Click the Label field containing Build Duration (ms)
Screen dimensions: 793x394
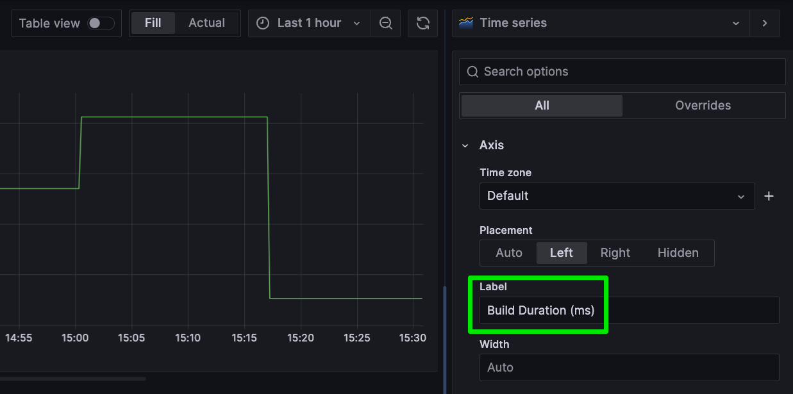629,310
